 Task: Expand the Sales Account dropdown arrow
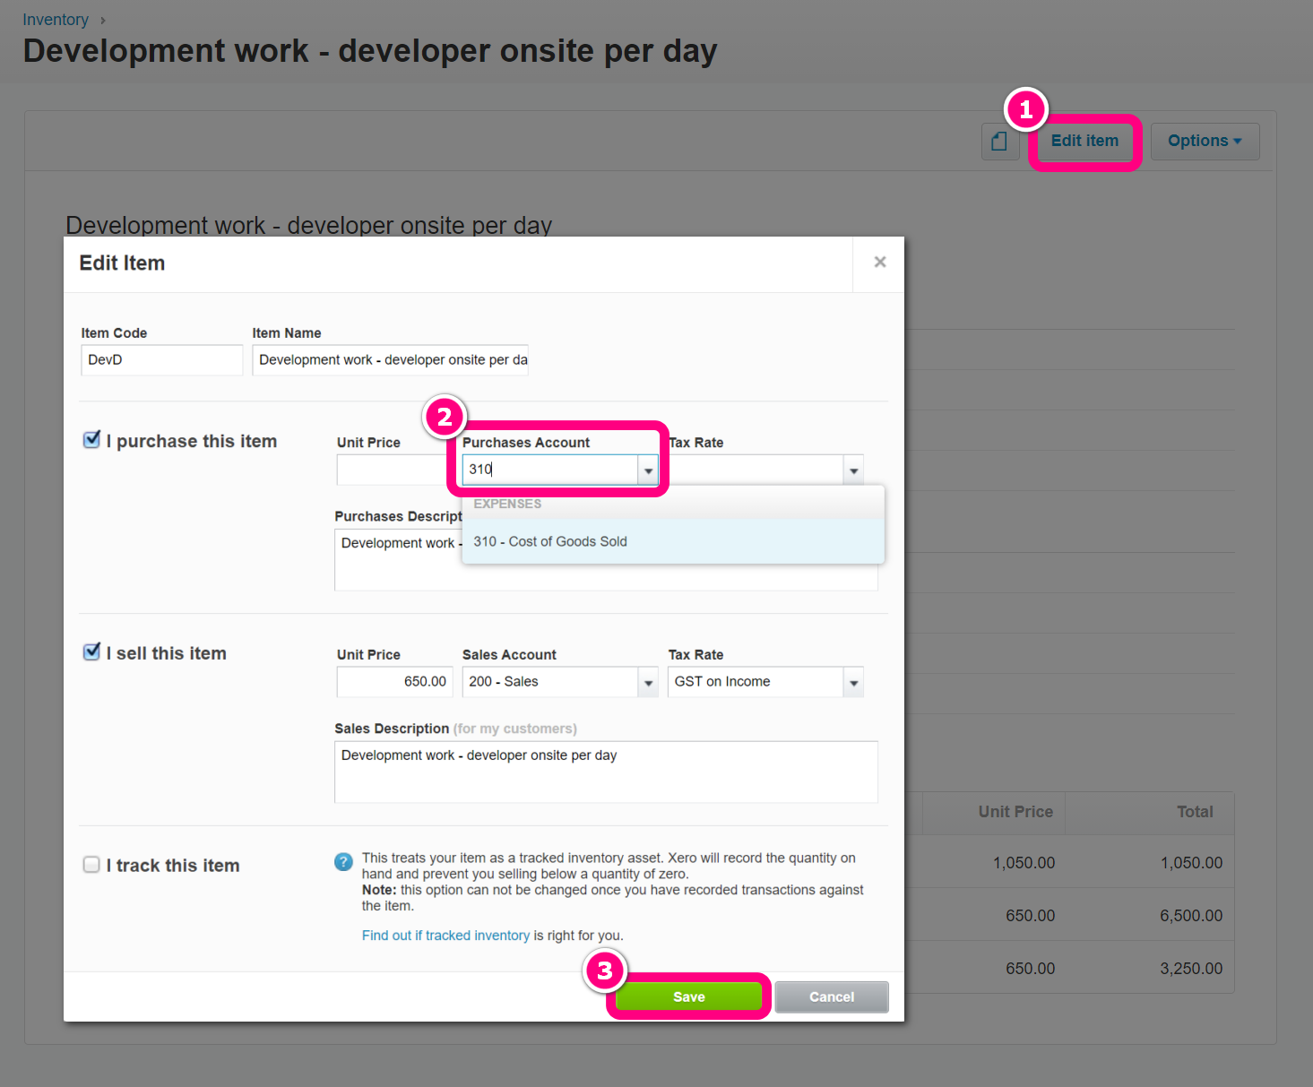tap(648, 683)
